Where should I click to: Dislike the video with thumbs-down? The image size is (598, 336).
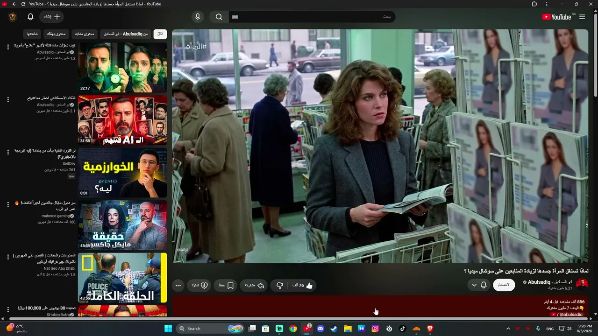(x=280, y=286)
